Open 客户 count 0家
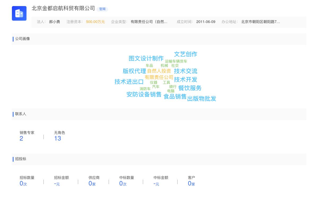The height and width of the screenshot is (199, 318). 191,183
